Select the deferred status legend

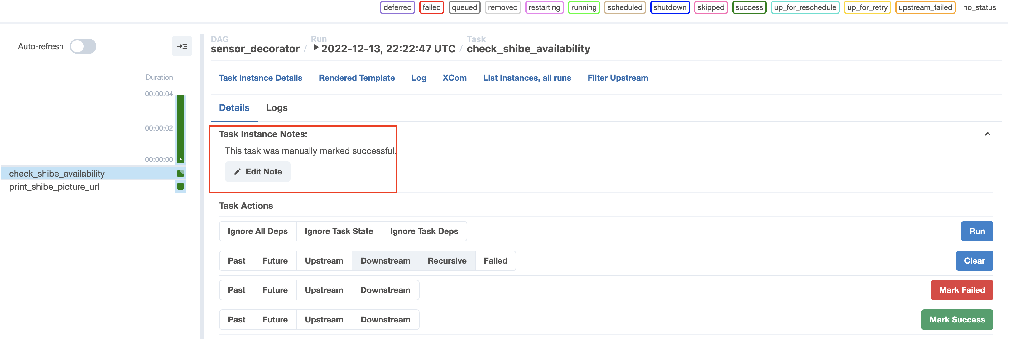[x=397, y=7]
